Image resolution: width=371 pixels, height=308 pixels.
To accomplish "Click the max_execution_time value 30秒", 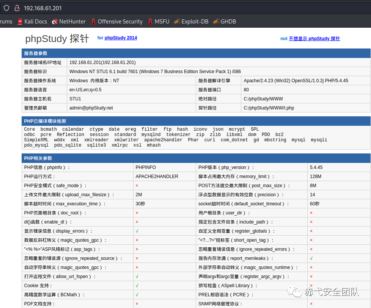I will 140,204.
